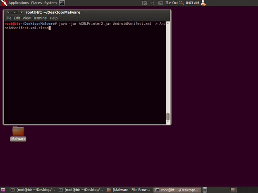Click the user session icon
The image size is (258, 193).
coord(203,3)
